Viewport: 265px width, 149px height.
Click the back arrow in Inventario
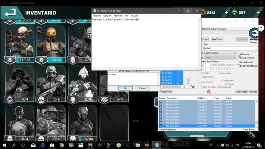click(10, 13)
